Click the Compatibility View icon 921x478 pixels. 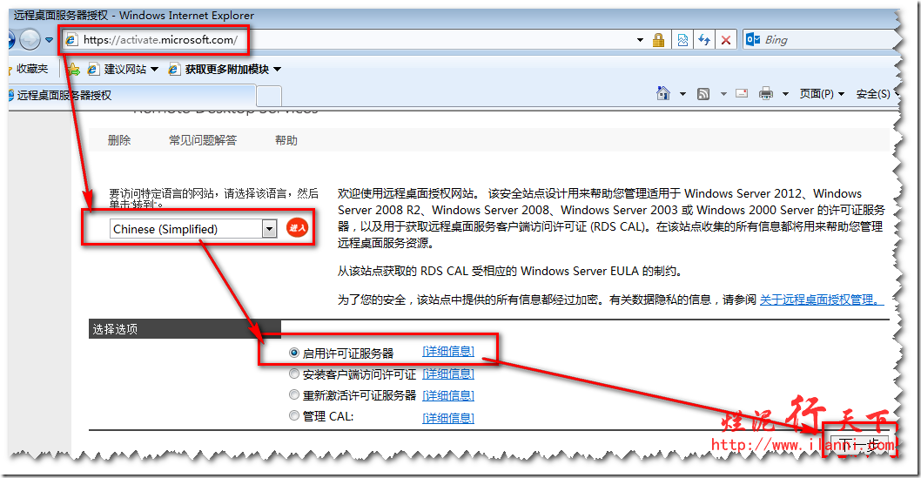[682, 40]
